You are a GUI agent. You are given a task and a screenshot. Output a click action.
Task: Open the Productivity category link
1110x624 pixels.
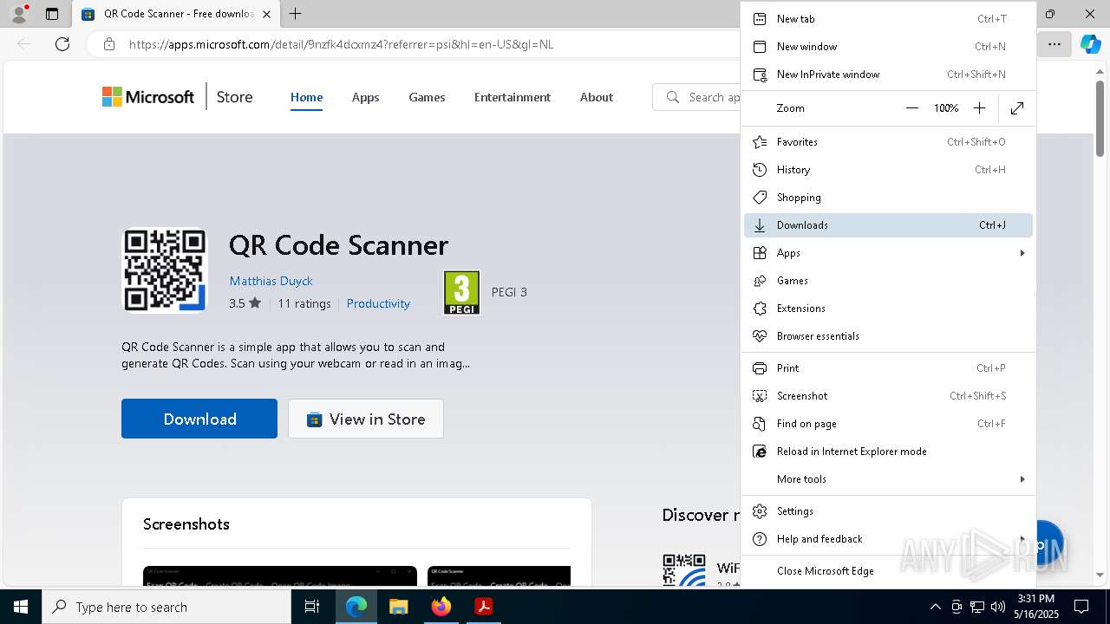click(x=378, y=303)
